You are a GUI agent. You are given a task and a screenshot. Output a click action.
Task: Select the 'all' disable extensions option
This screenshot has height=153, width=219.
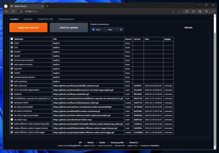point(119,30)
